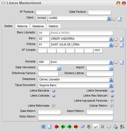Switch to the Retorns tab
127x132 pixels.
pyautogui.click(x=22, y=26)
